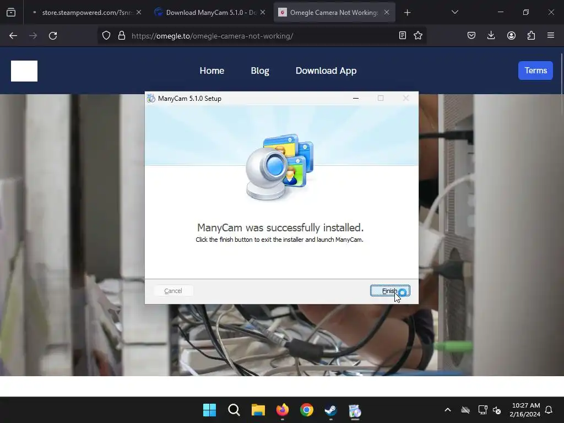Switch to the Download ManyCam 5.1.0 tab
This screenshot has height=423, width=564.
click(210, 13)
